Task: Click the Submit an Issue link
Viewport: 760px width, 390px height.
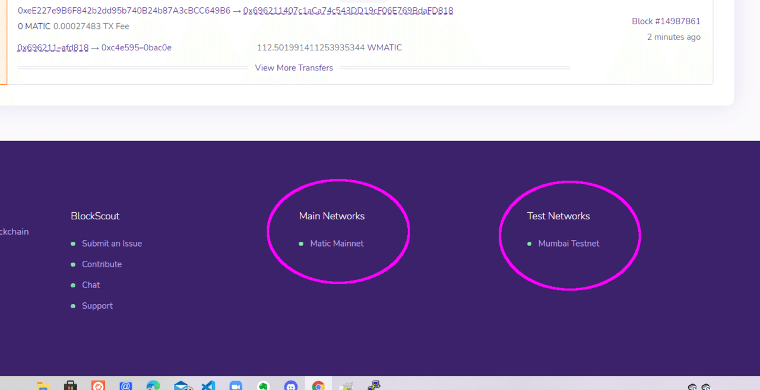Action: [x=112, y=244]
